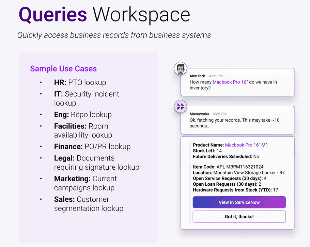The image size is (310, 247).
Task: Click 'Legal: Documents requiring signature lookup'
Action: click(x=97, y=163)
